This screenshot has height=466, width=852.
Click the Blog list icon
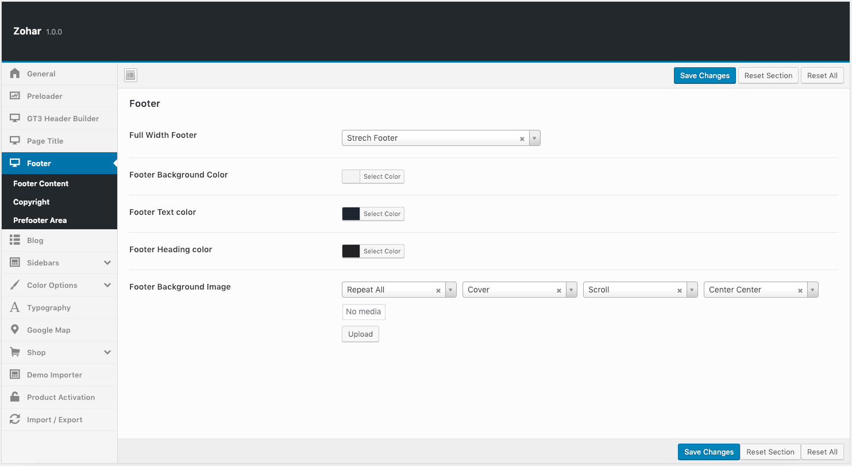click(15, 240)
